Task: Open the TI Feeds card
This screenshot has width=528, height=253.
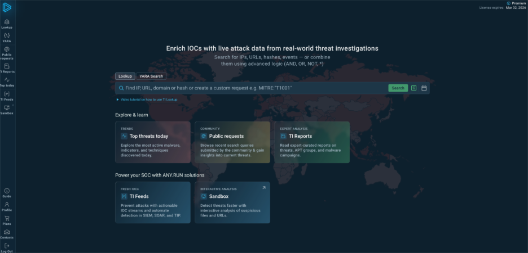Action: pos(153,202)
